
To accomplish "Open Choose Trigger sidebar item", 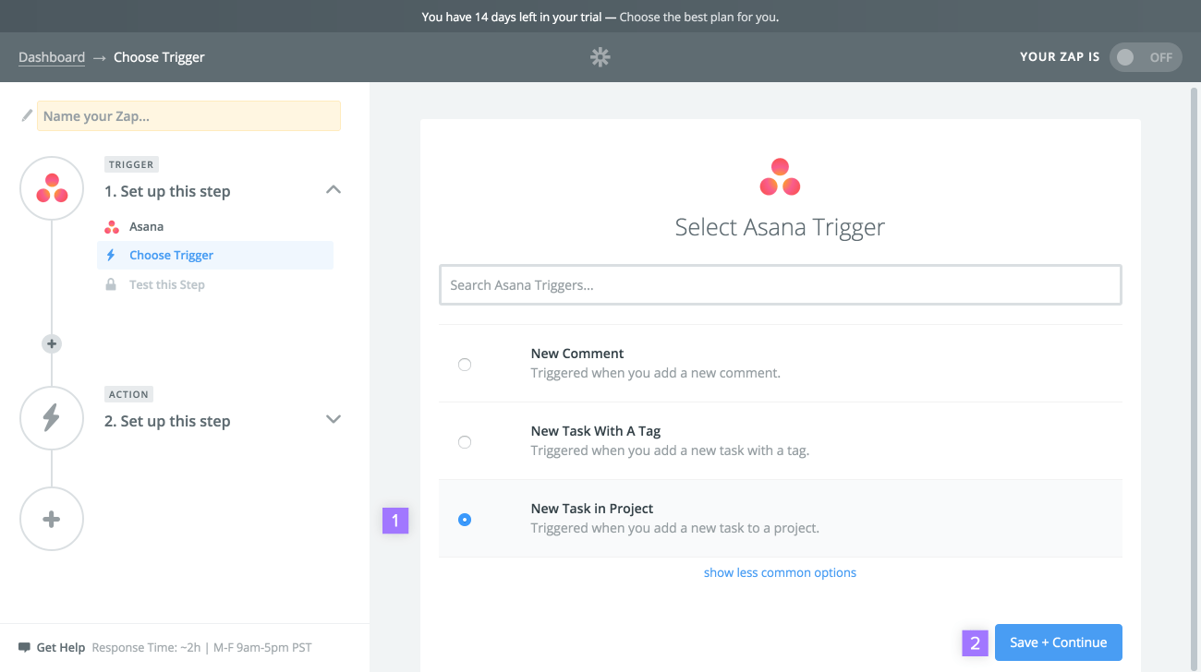I will 215,256.
